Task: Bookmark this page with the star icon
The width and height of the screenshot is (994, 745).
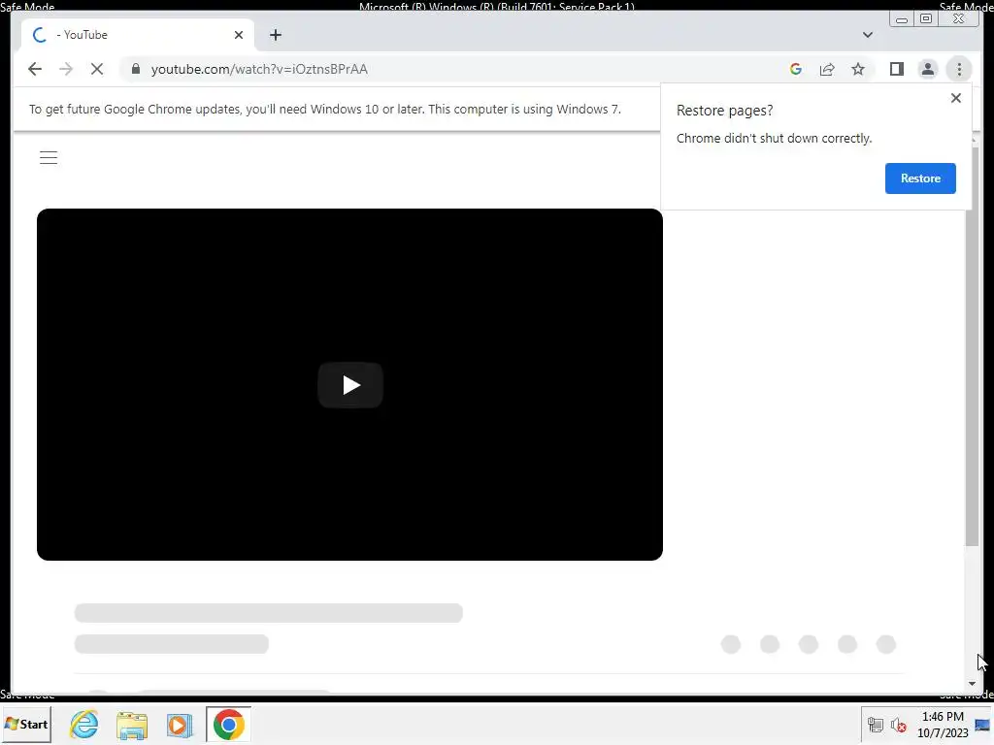Action: pyautogui.click(x=858, y=69)
